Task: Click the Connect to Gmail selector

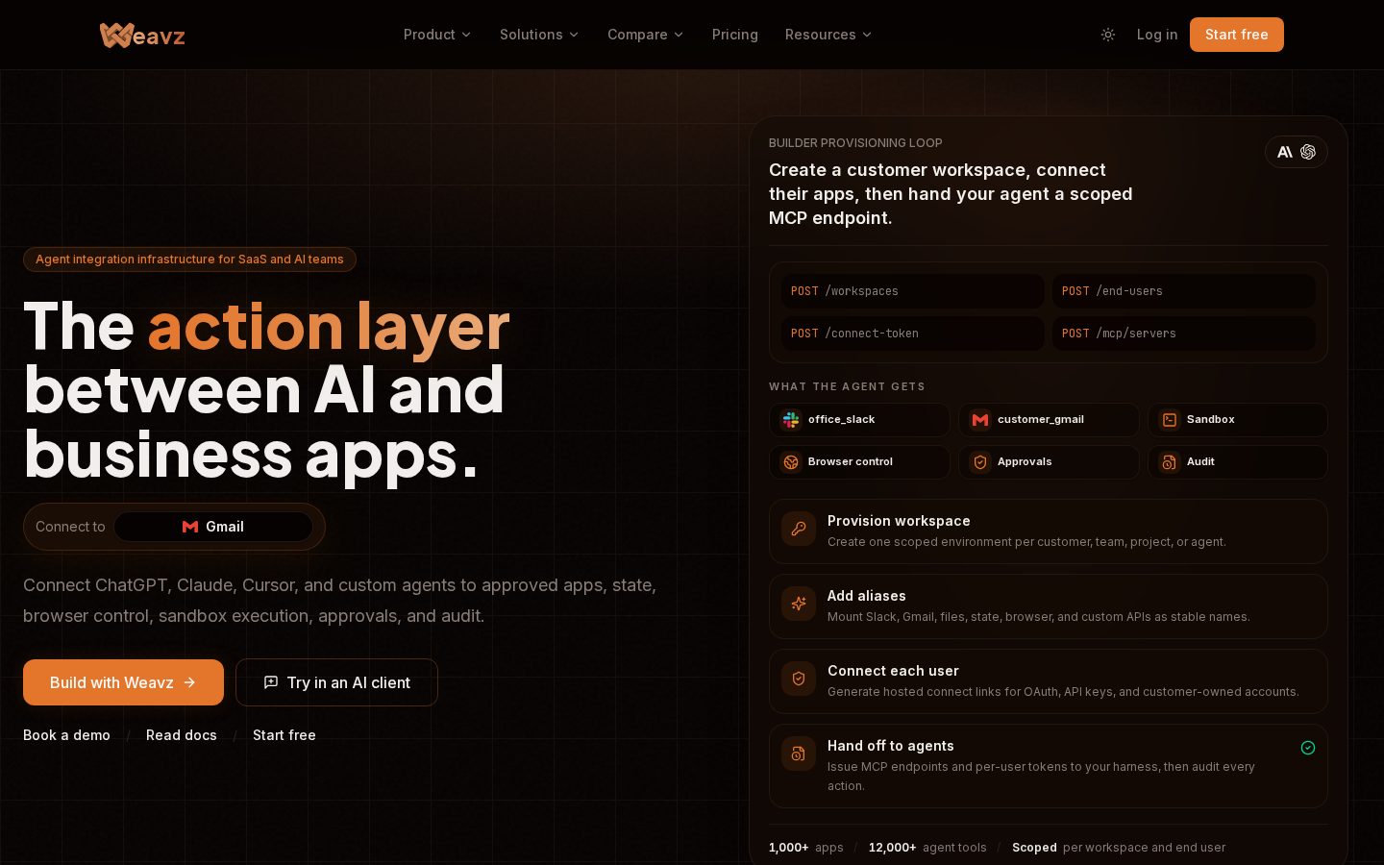Action: tap(213, 527)
